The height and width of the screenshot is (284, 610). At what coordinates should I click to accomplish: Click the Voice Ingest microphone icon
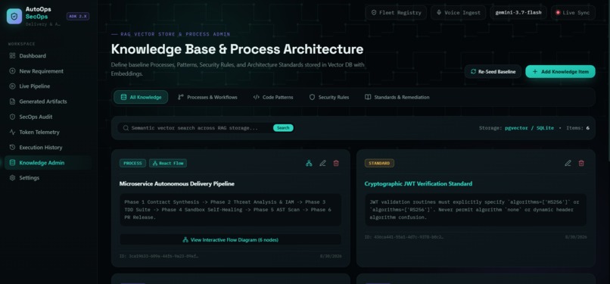click(439, 12)
